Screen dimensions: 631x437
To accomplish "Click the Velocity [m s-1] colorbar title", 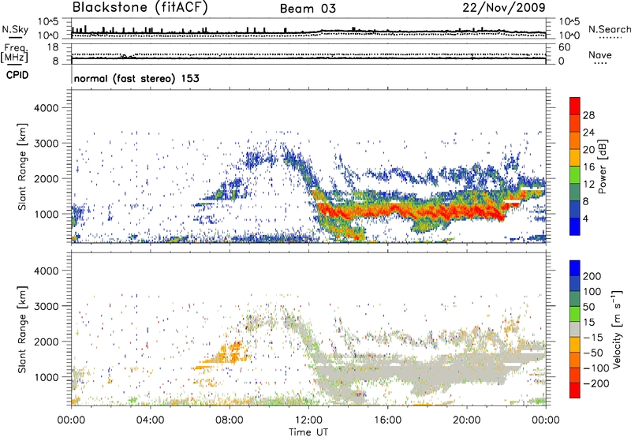I will tap(617, 329).
